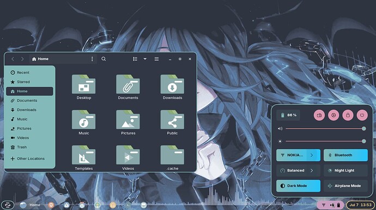Open the orange headphones app in taskbar
The height and width of the screenshot is (210, 376).
pos(113,205)
